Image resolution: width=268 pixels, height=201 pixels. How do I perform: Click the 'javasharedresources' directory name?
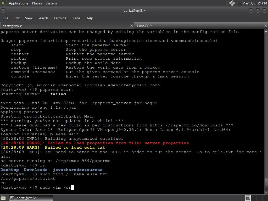(x=77, y=170)
